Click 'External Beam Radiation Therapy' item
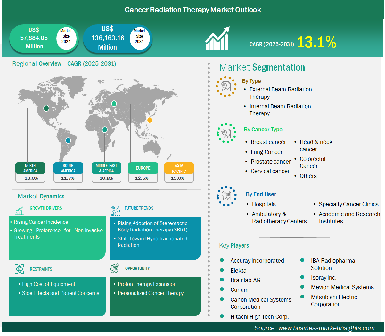This screenshot has height=336, width=385. (281, 93)
